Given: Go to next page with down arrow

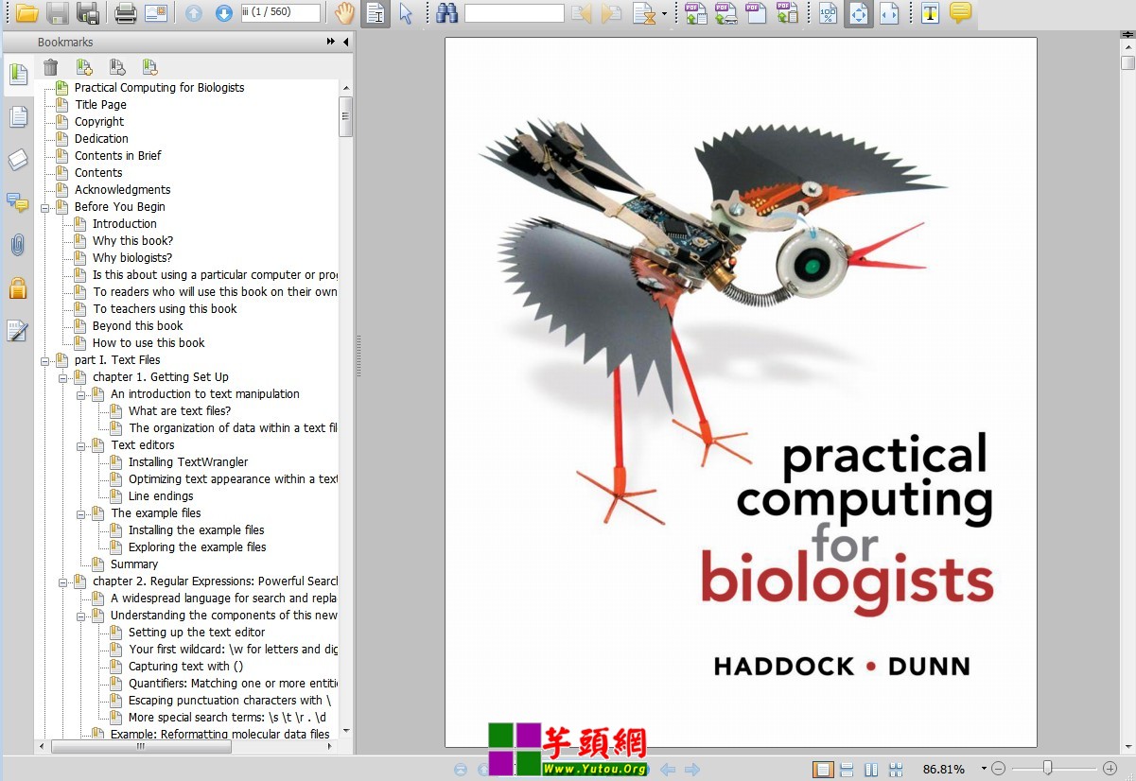Looking at the screenshot, I should (223, 13).
